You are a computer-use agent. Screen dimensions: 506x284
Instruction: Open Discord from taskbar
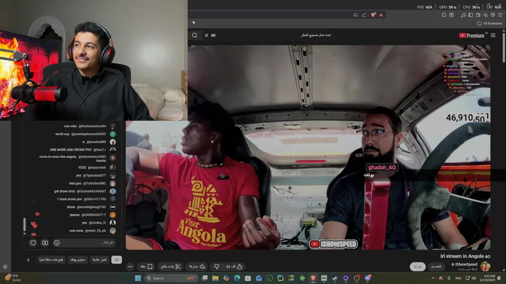pos(368,278)
